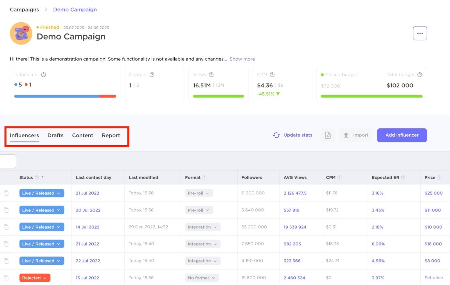Click the Add influencer button

point(402,135)
